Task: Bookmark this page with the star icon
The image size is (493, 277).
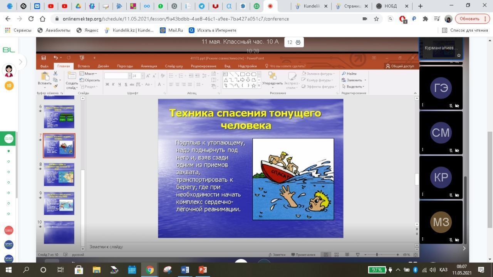Action: 376,19
